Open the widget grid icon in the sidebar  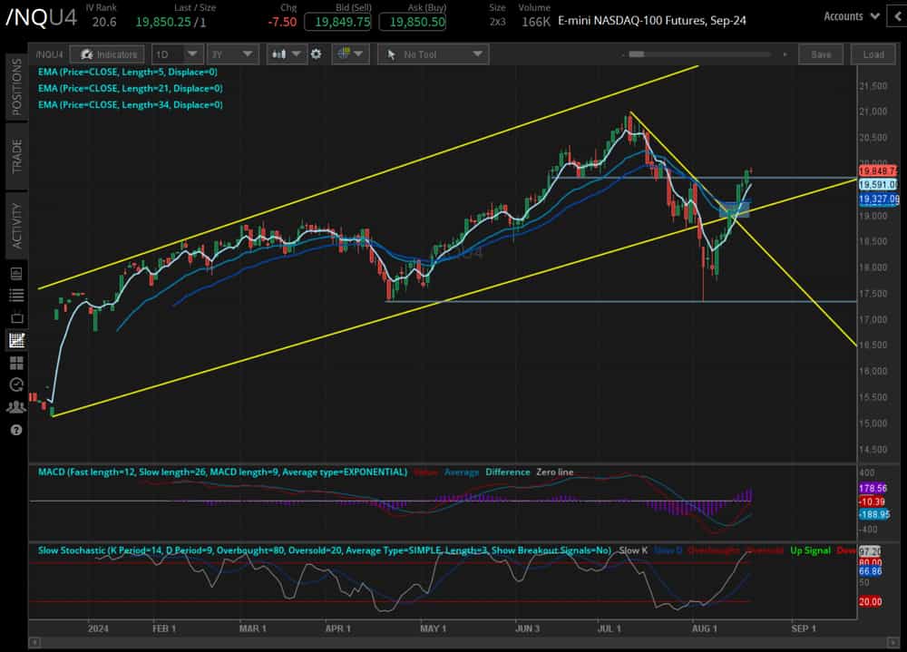15,362
